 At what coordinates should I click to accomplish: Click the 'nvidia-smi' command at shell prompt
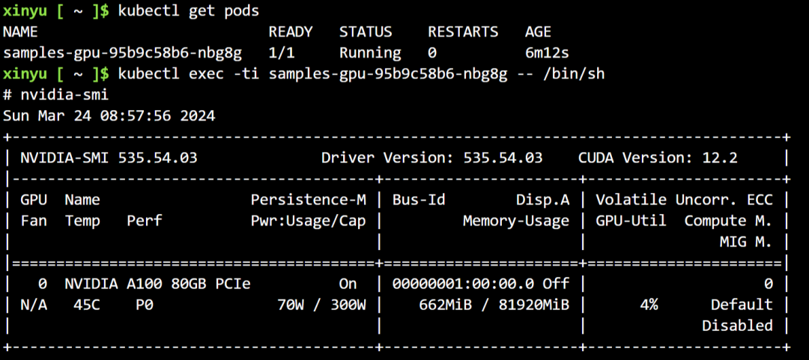coord(64,95)
